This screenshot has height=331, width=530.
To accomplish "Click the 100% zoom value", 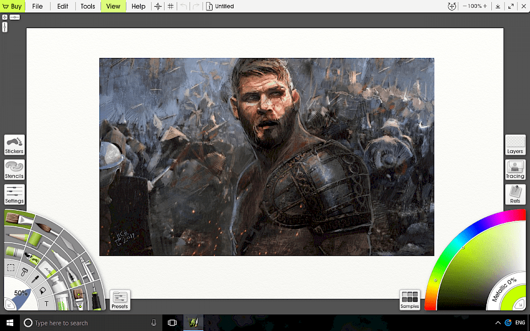I will [475, 6].
